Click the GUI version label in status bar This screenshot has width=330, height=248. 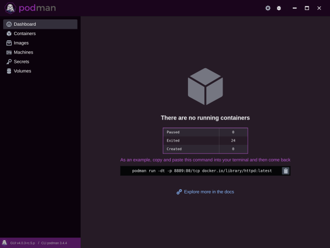point(23,243)
